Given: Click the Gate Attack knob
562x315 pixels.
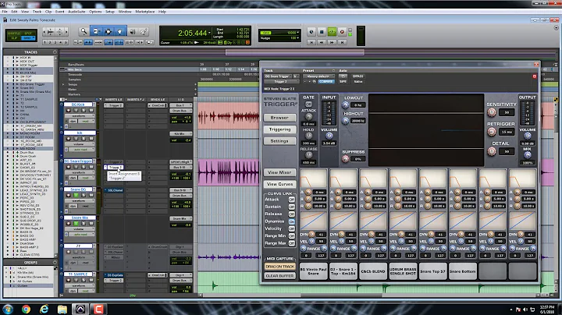Looking at the screenshot, I should (308, 116).
